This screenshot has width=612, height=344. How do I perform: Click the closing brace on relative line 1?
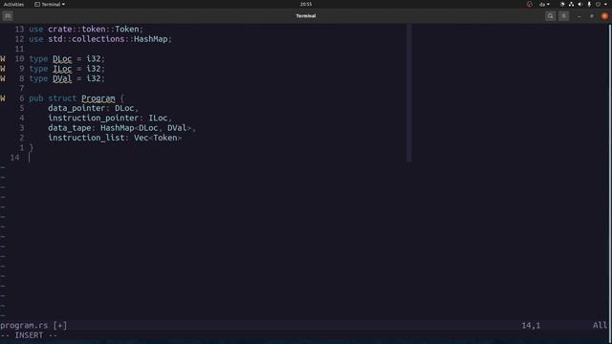click(32, 147)
